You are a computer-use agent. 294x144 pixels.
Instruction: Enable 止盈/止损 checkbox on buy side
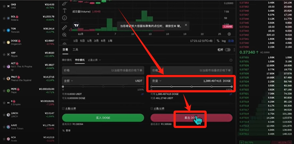coord(63,109)
